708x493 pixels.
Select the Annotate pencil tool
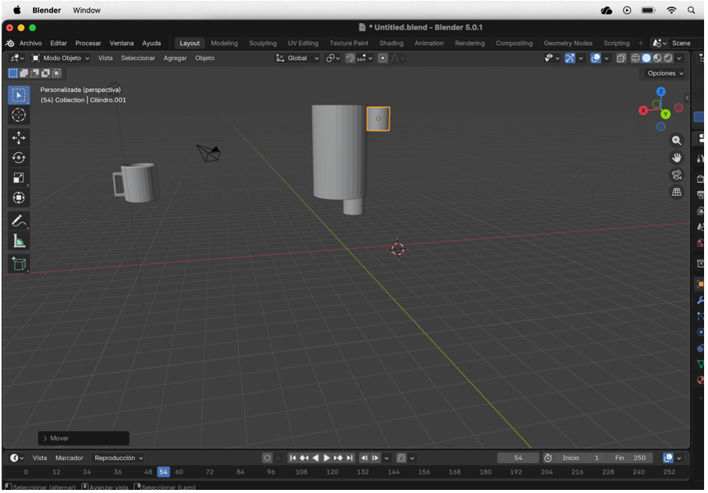[19, 222]
